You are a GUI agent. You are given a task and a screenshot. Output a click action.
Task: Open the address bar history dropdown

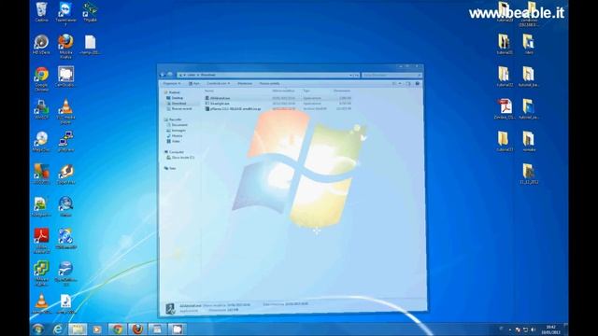350,75
